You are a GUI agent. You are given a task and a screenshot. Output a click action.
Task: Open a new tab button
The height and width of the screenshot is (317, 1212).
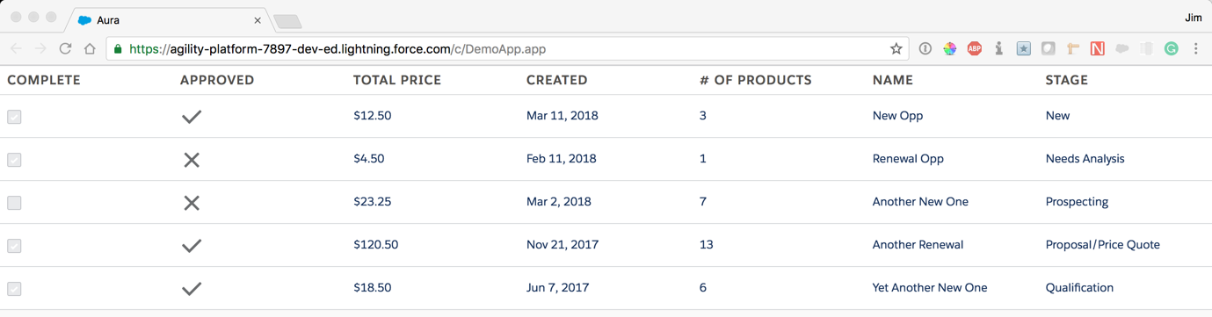[x=287, y=21]
